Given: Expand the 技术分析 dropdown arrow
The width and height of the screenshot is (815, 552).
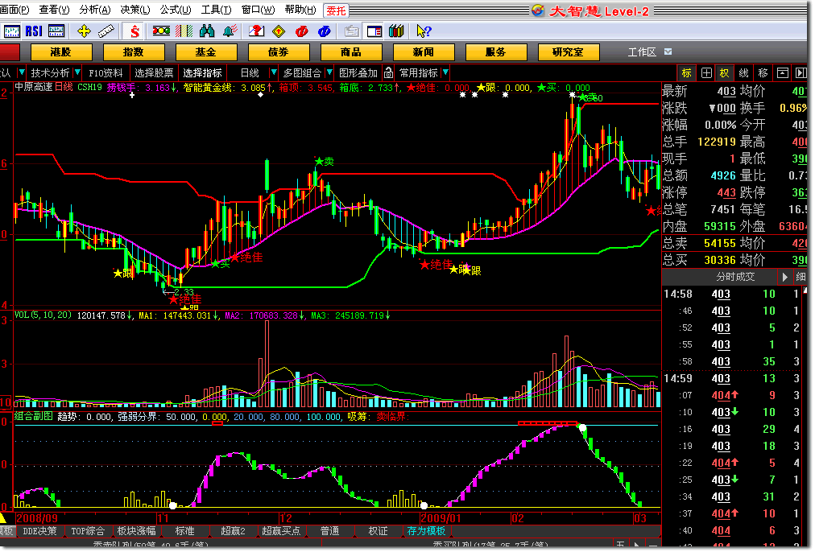Looking at the screenshot, I should [x=77, y=72].
